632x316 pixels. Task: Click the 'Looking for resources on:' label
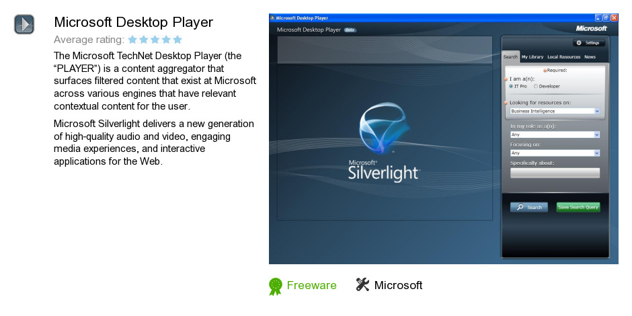coord(540,102)
